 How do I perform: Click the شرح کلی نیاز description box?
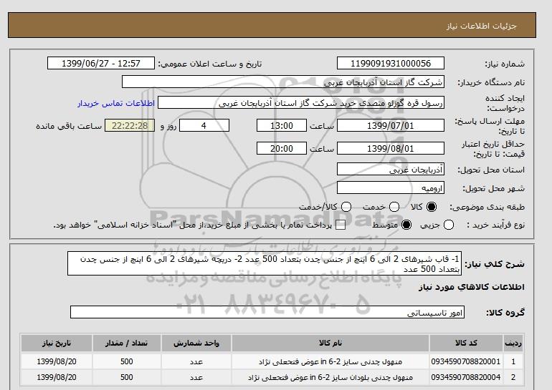point(265,263)
